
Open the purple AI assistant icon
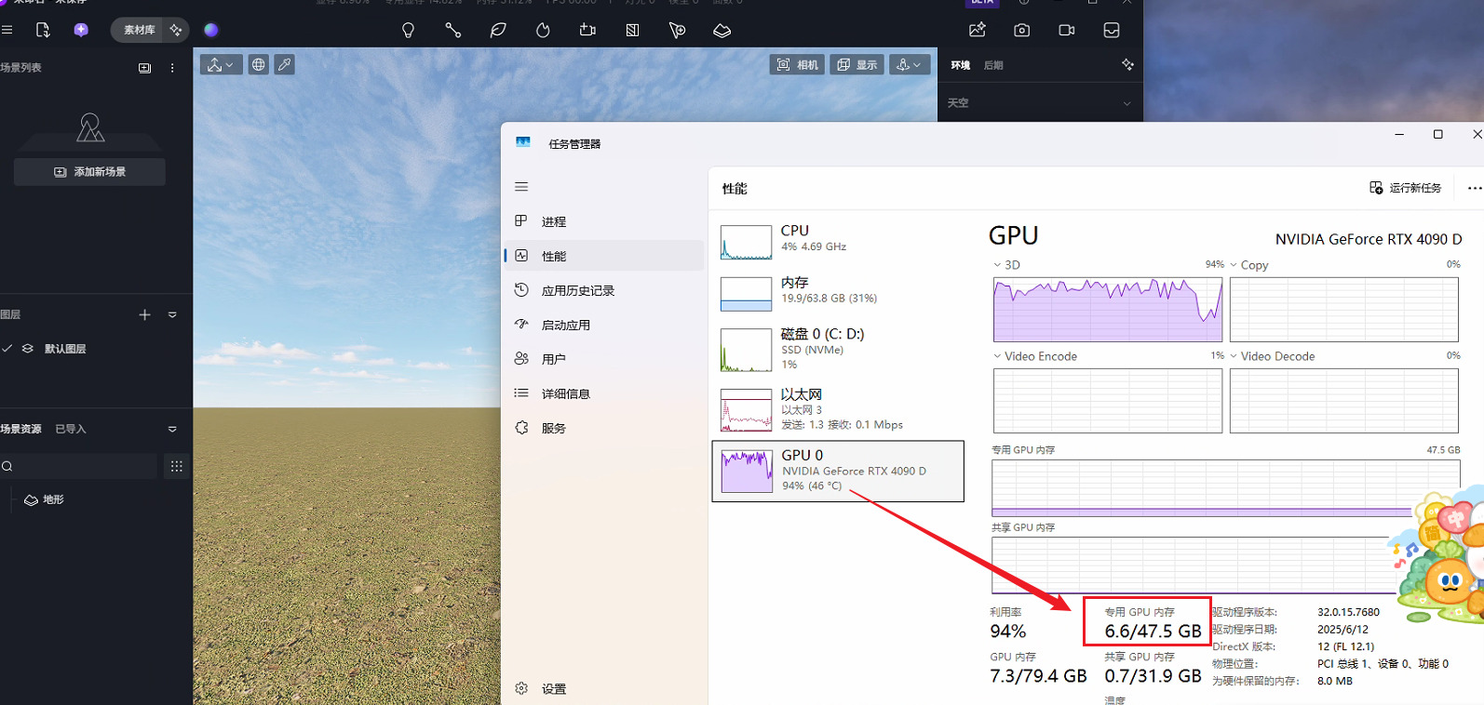(x=81, y=30)
